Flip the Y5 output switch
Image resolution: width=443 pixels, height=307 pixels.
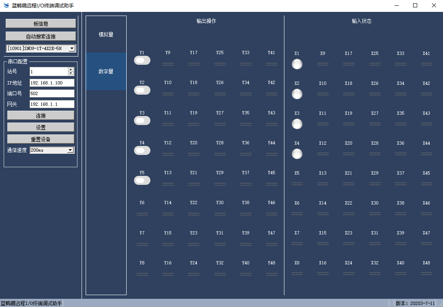coord(142,180)
